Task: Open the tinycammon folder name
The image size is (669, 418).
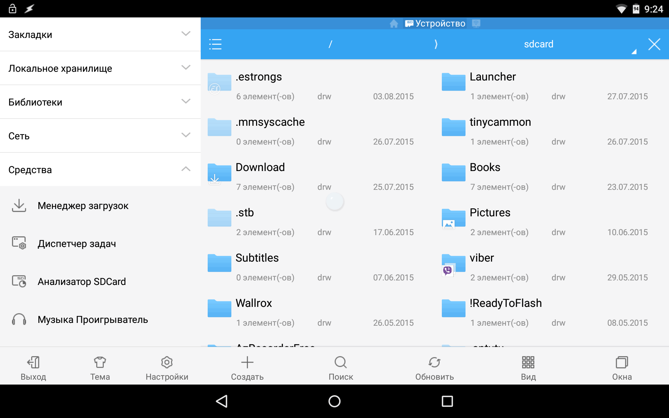Action: (x=500, y=122)
